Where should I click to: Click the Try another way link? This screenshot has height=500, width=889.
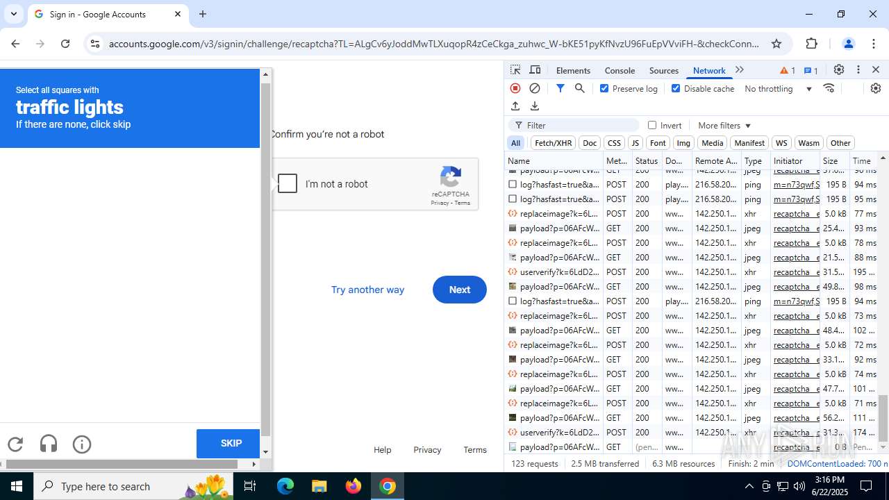[367, 290]
